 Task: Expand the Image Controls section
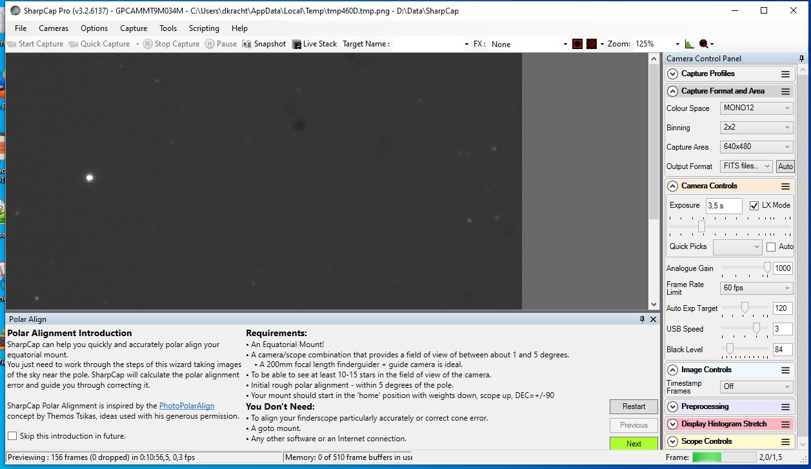pos(673,370)
